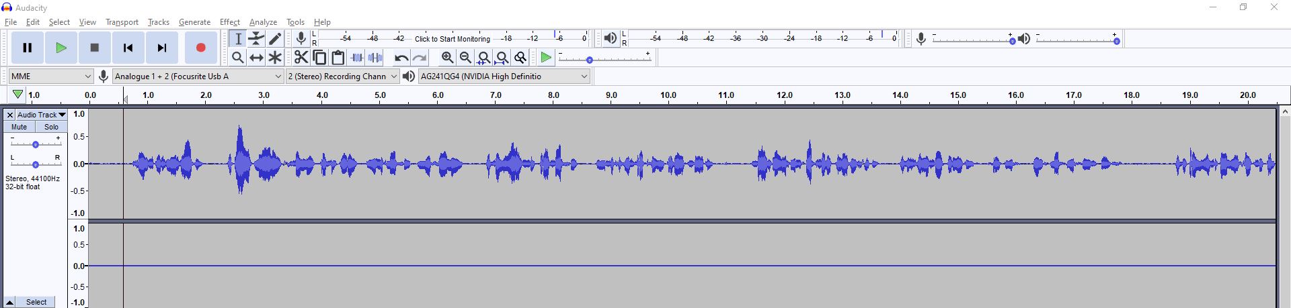Open the Edit menu
Viewport: 1291px width, 308px height.
point(33,22)
